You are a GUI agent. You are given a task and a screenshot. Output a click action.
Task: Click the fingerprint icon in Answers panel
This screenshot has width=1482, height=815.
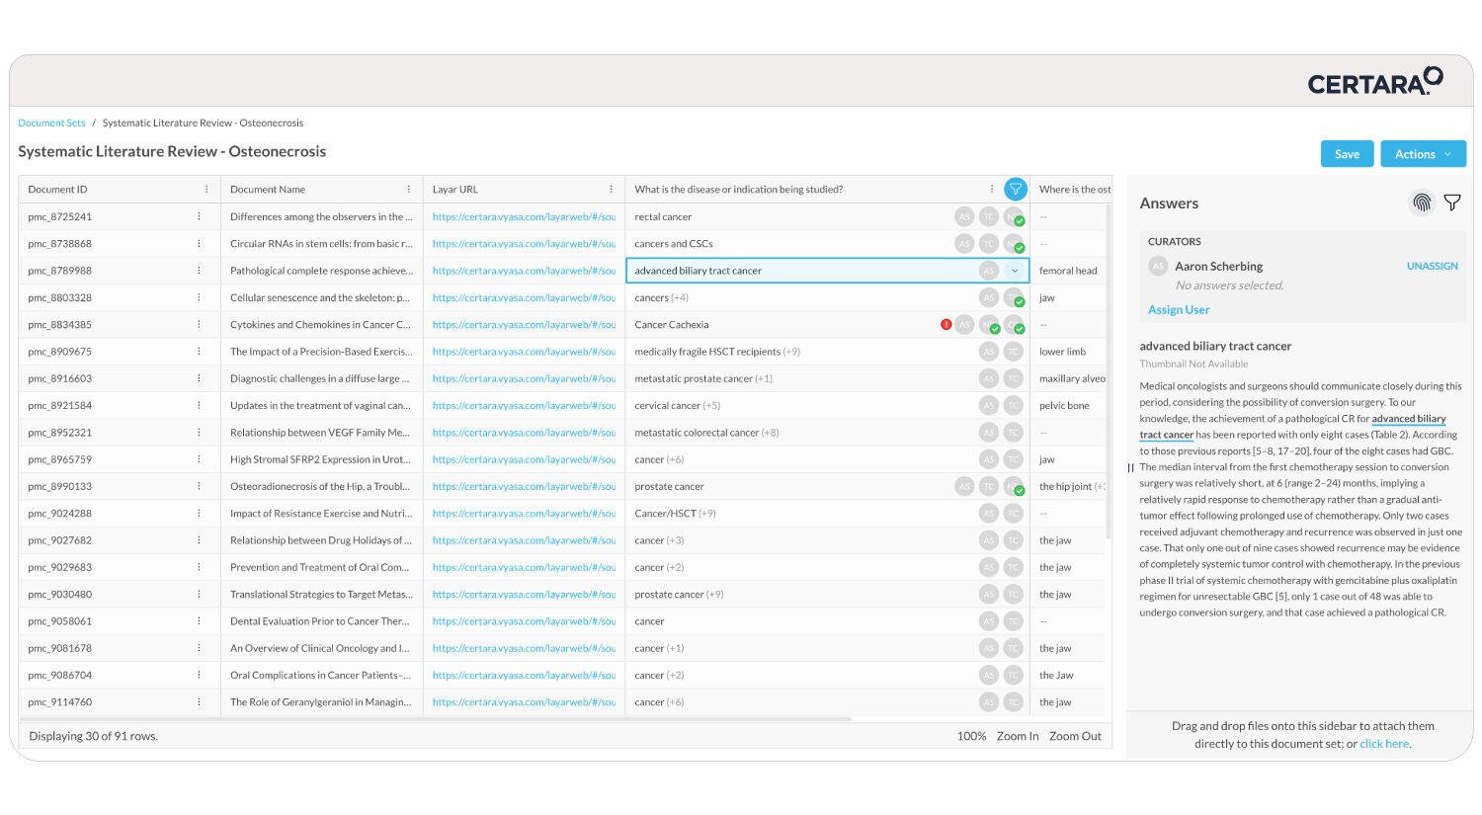(1422, 203)
